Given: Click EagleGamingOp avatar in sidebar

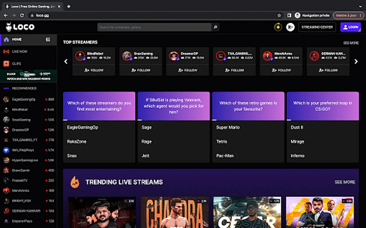Looking at the screenshot, I should (x=6, y=99).
